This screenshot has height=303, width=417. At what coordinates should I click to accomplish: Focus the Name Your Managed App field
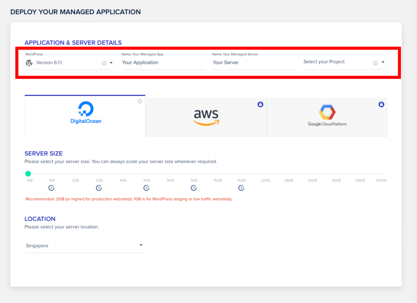click(x=163, y=63)
